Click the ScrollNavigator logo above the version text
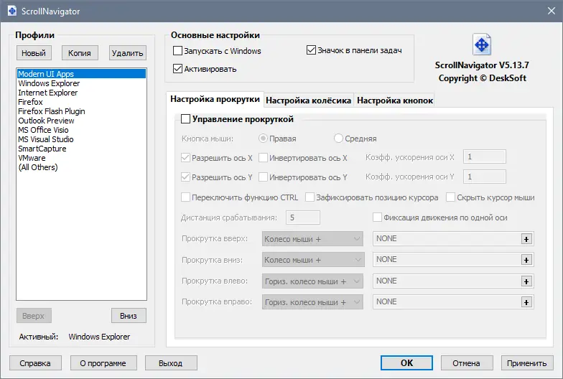This screenshot has width=563, height=379. 482,45
